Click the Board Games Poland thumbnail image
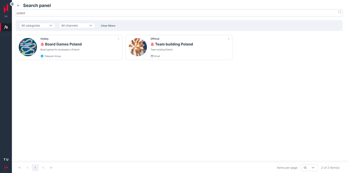Screen dimensions: 348x173 coord(28,47)
